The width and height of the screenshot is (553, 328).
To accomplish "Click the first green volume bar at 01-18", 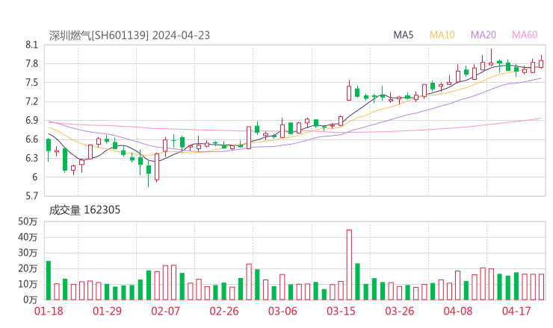I will [x=49, y=280].
